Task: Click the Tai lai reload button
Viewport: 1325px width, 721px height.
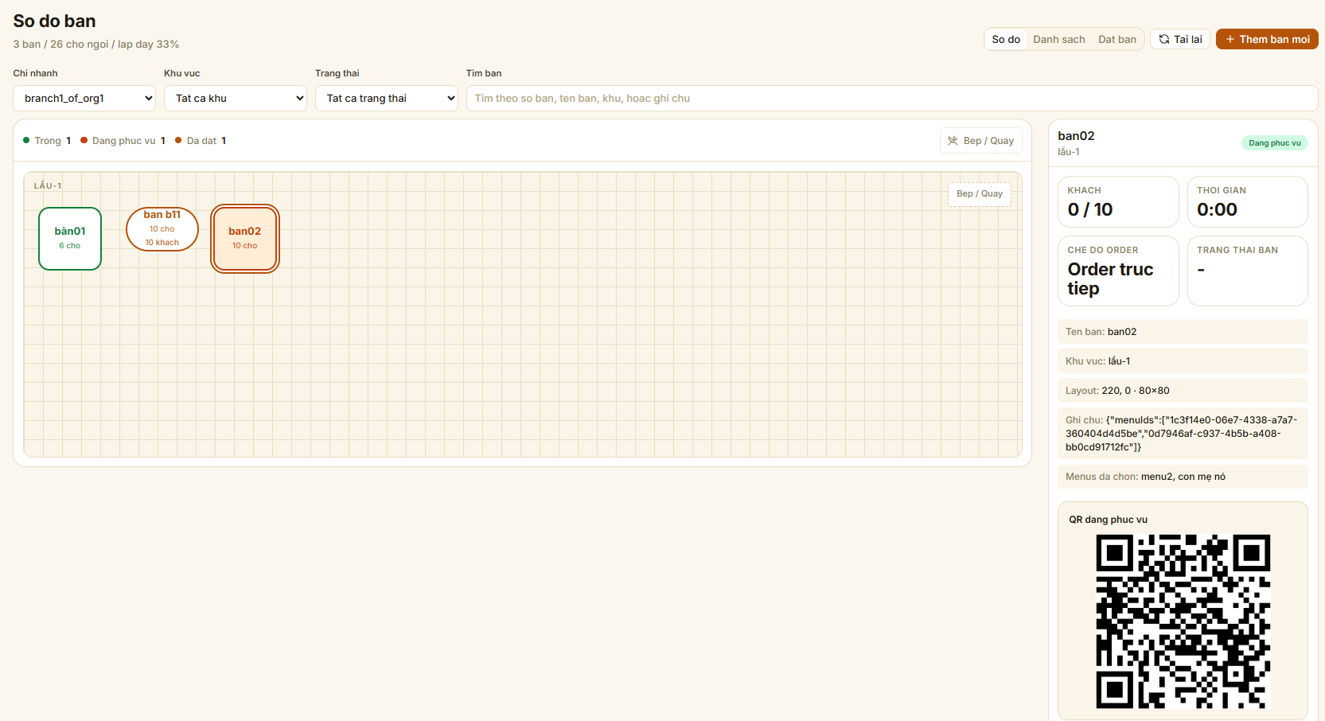Action: point(1180,39)
